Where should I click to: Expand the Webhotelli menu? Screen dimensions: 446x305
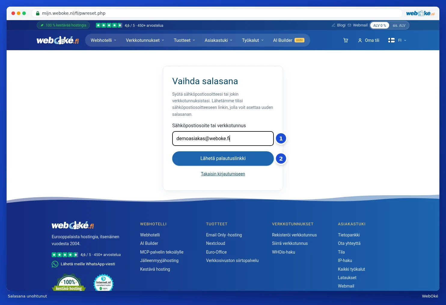(103, 40)
